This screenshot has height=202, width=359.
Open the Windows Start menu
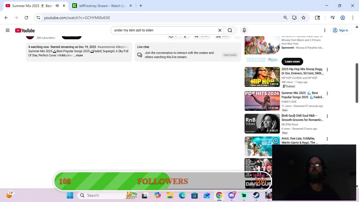click(x=70, y=195)
